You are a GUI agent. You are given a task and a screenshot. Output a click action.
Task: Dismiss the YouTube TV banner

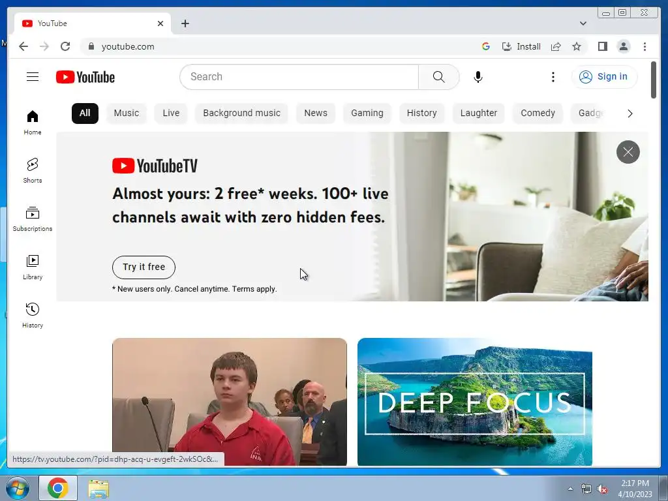[628, 151]
